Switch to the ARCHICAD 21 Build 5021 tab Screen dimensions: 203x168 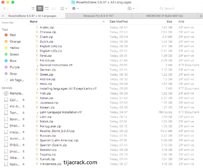165,16
